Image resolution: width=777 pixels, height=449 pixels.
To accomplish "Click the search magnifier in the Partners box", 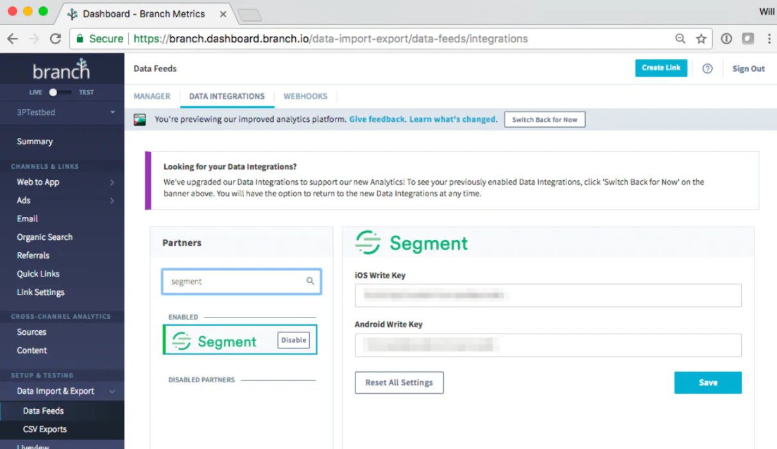I will 311,281.
